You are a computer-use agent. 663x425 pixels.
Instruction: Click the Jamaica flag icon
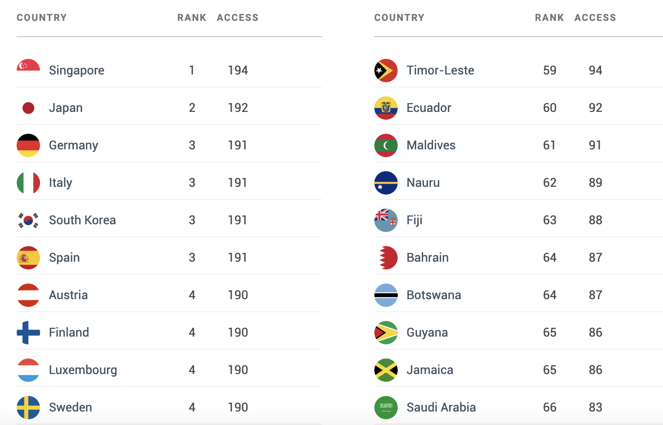(x=386, y=370)
